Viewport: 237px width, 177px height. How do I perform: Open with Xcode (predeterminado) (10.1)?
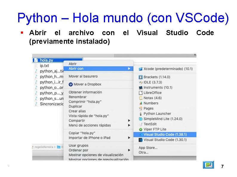point(165,69)
